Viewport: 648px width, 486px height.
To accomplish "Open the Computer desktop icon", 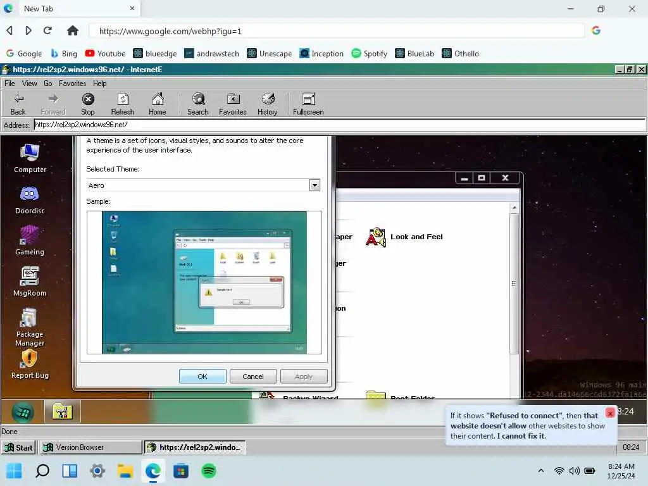I will [x=30, y=159].
